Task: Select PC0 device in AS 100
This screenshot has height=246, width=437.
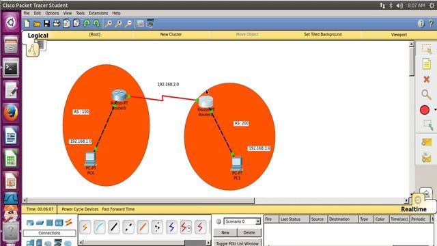Action: coord(90,159)
